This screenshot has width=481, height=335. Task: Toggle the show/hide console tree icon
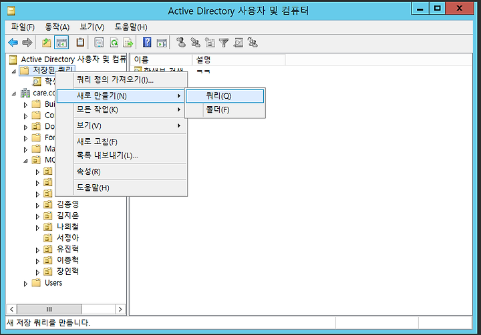click(x=61, y=43)
